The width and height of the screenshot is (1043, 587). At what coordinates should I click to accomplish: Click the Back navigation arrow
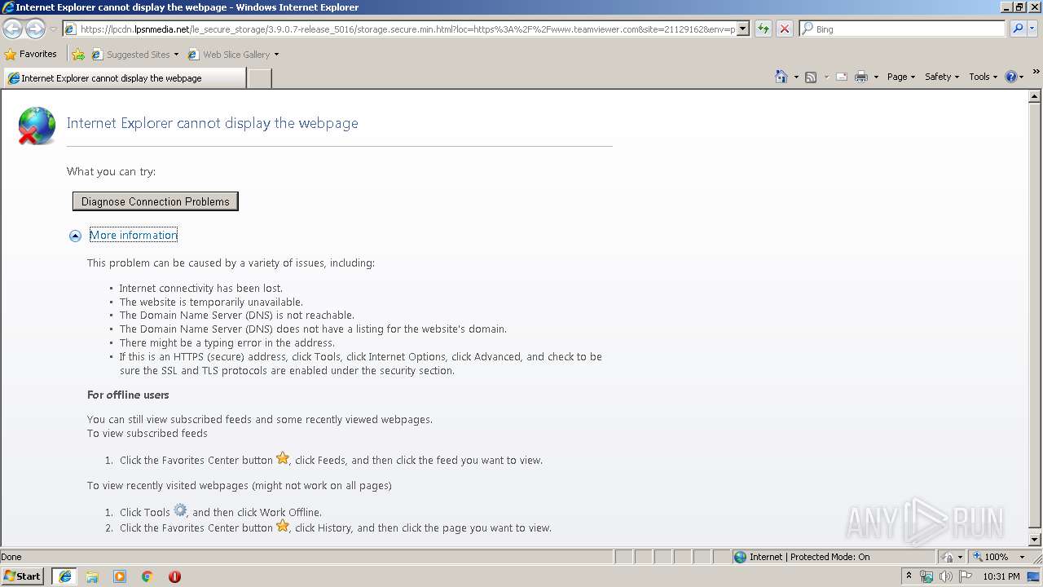click(x=12, y=29)
